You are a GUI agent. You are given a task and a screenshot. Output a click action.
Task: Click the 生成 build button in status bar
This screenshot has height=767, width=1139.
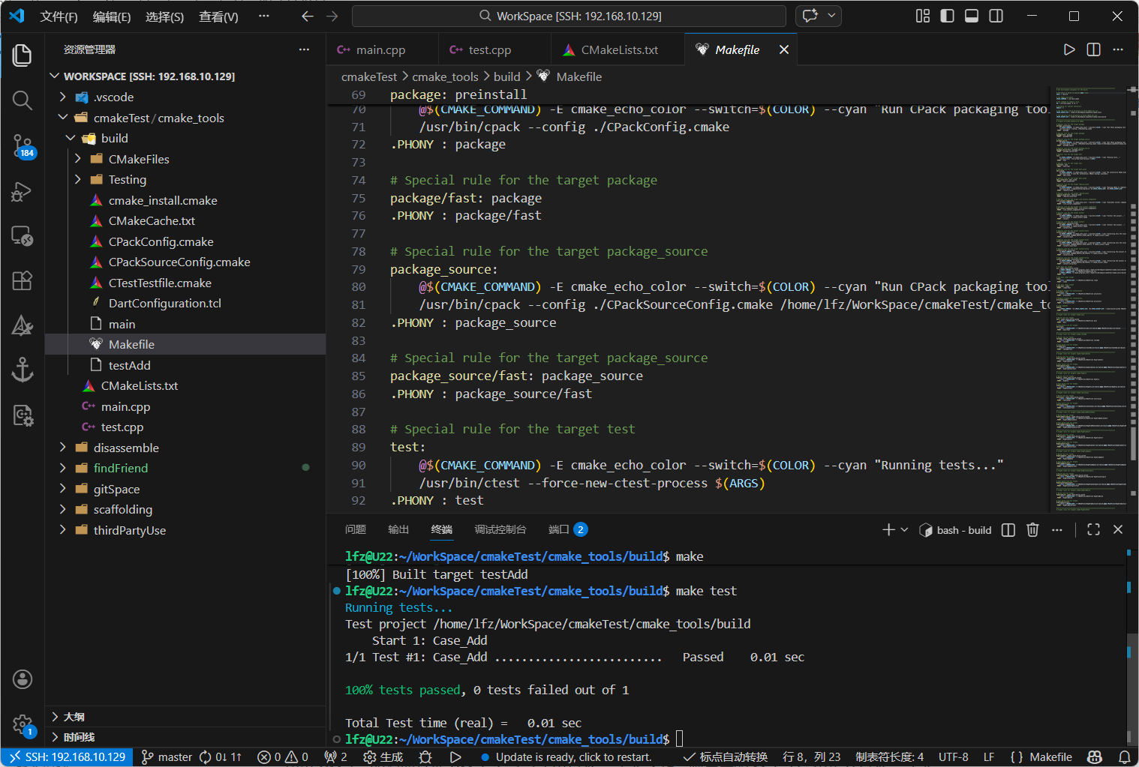coord(383,757)
